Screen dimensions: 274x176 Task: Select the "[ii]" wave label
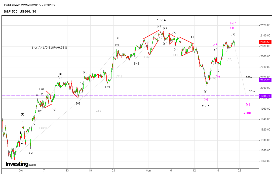78,103
